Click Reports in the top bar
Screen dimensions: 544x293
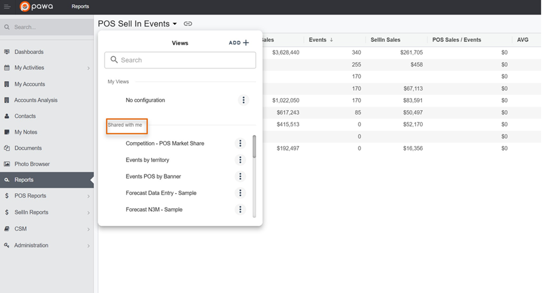(80, 7)
